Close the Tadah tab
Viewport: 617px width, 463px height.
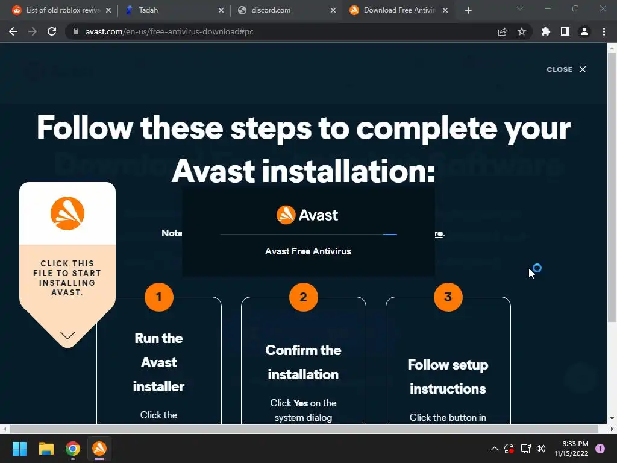coord(221,10)
